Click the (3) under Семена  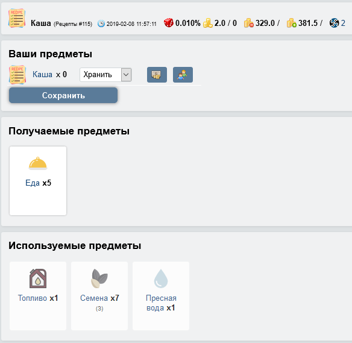point(99,309)
